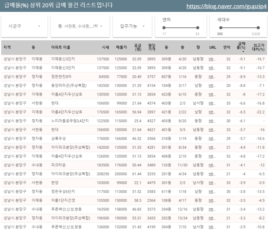Screen dimensions: 268x231
Task: Open URL link for 아이파크분당 201동 row
Action: 212,174
